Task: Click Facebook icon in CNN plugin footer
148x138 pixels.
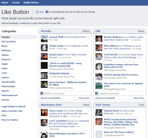Action: coord(97,93)
